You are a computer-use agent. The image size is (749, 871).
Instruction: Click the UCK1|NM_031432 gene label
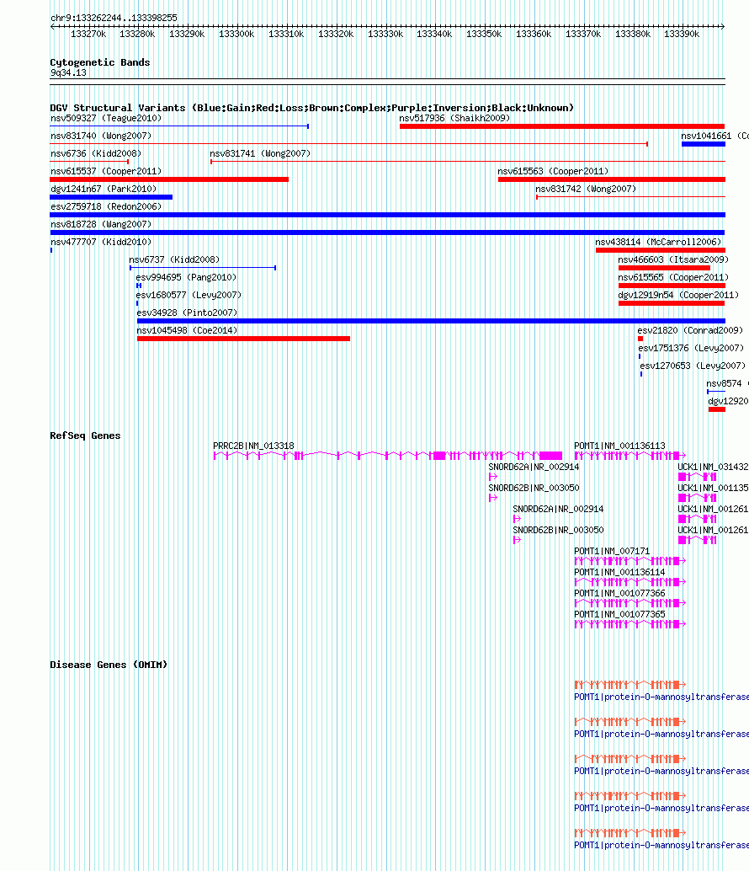713,468
